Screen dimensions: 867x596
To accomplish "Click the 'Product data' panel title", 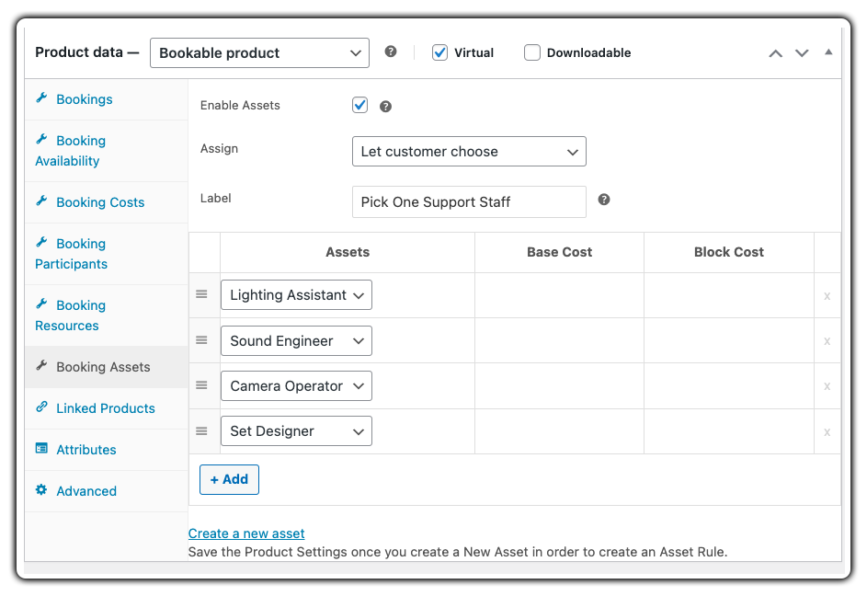I will click(x=78, y=52).
